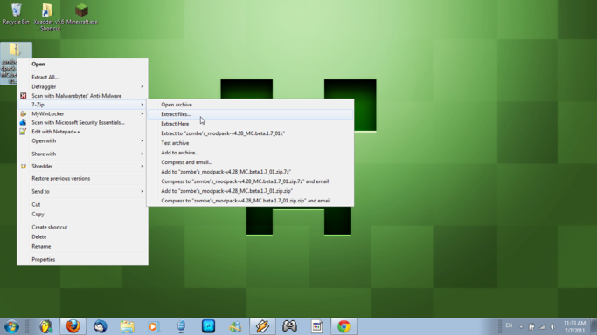Click the Show desktop strip
Viewport: 597px width, 335px height.
point(594,326)
